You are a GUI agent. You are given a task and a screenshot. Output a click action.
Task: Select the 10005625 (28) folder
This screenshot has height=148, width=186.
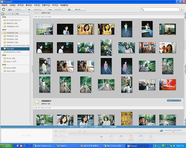(15, 33)
